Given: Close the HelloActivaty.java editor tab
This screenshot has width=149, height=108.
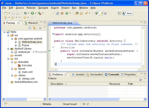Looking at the screenshot, I should coord(74,23).
